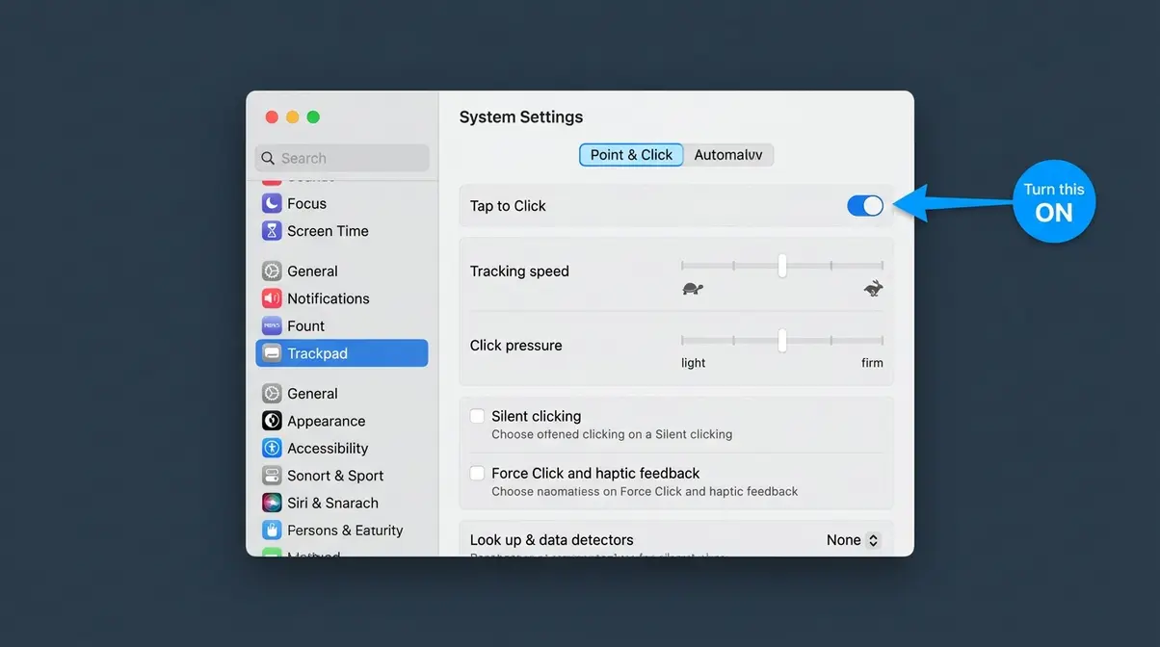Click the "System Settings" title text

521,117
